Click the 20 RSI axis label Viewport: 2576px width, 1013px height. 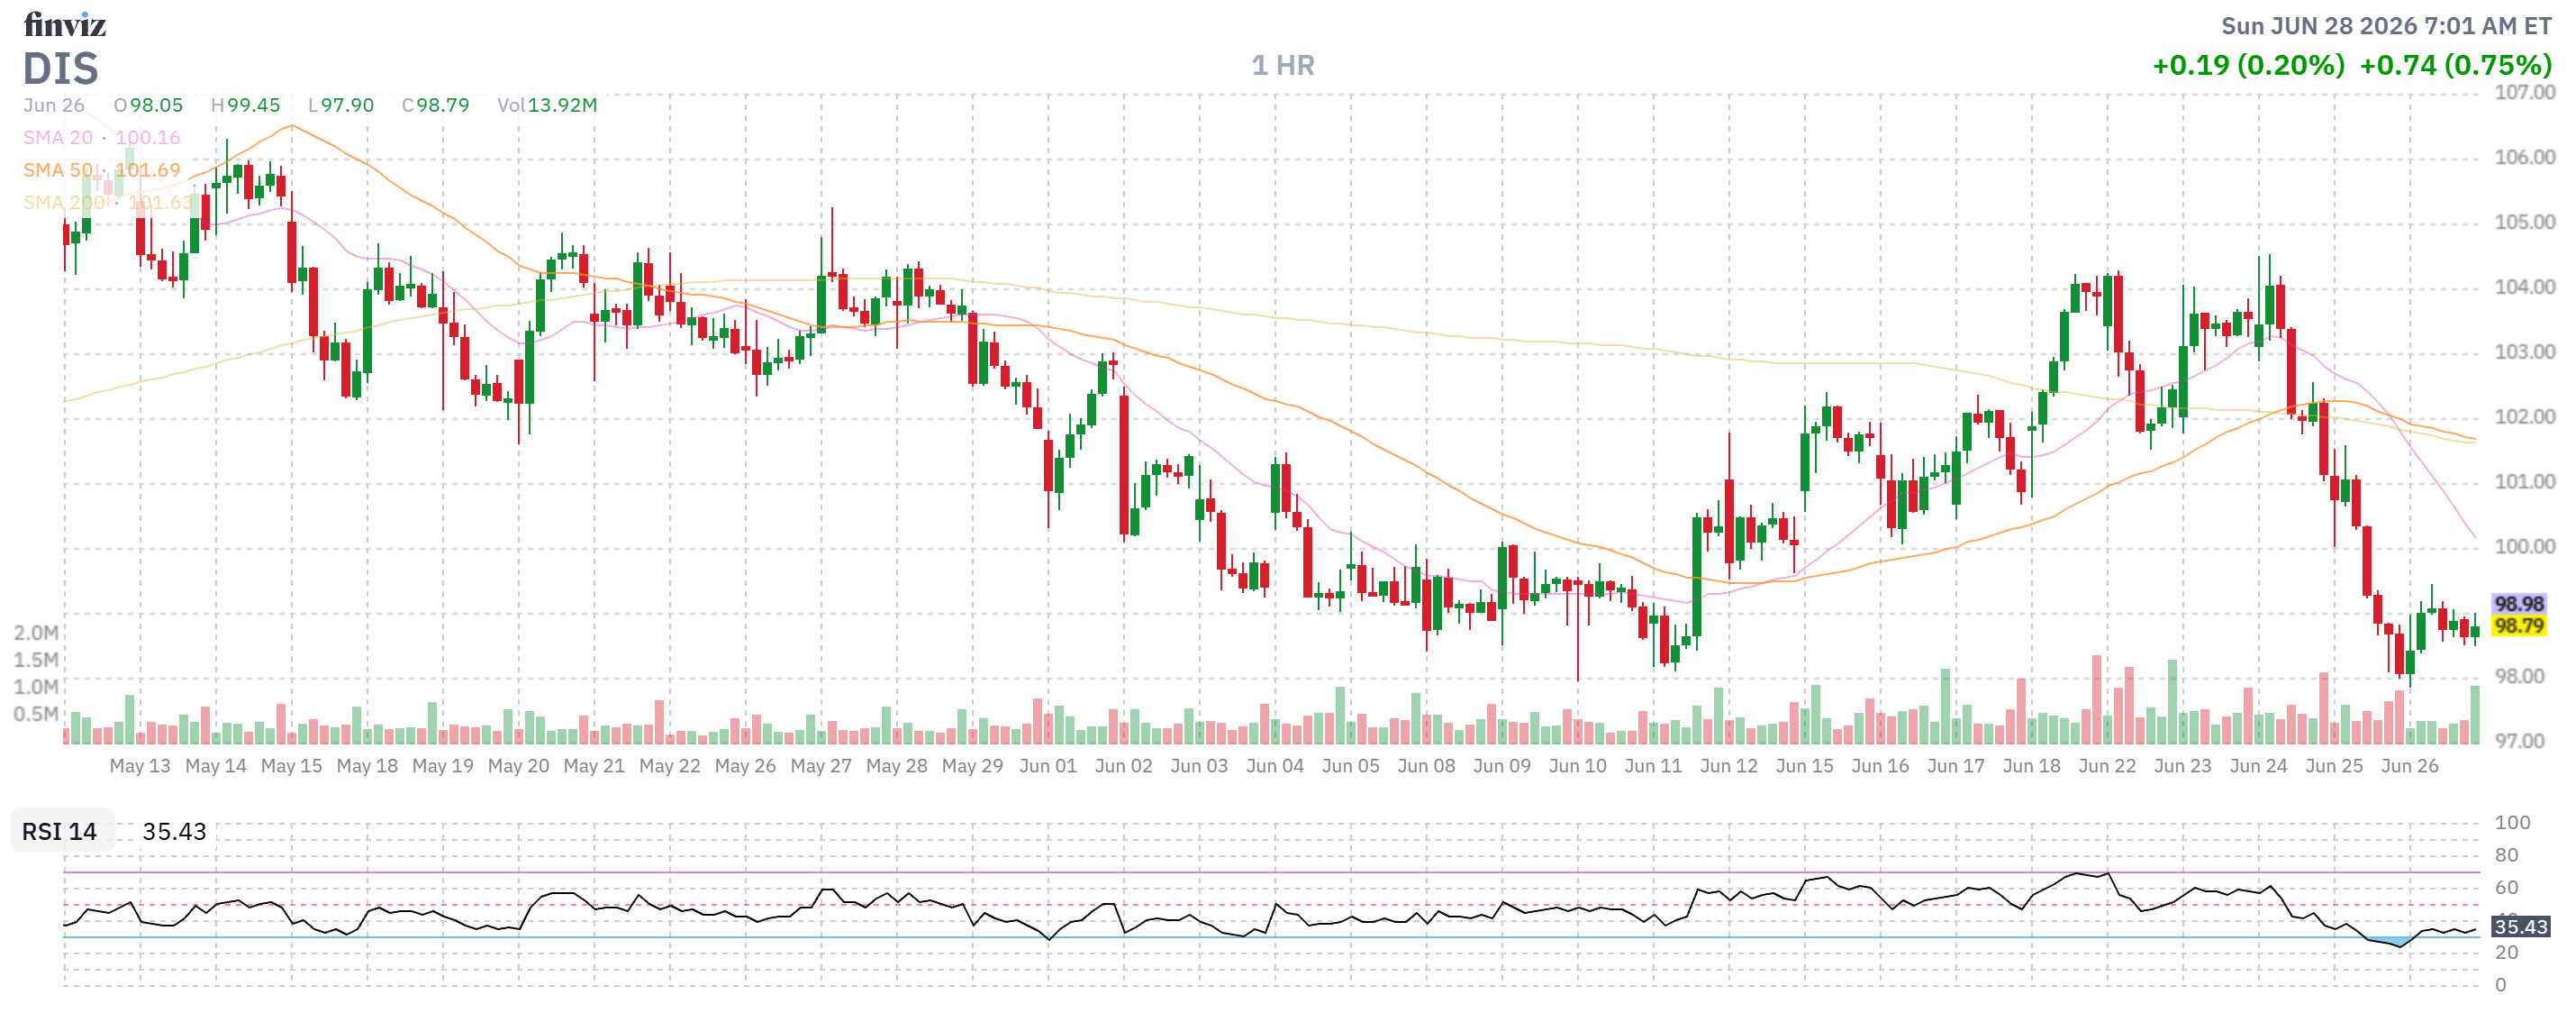(x=2507, y=954)
